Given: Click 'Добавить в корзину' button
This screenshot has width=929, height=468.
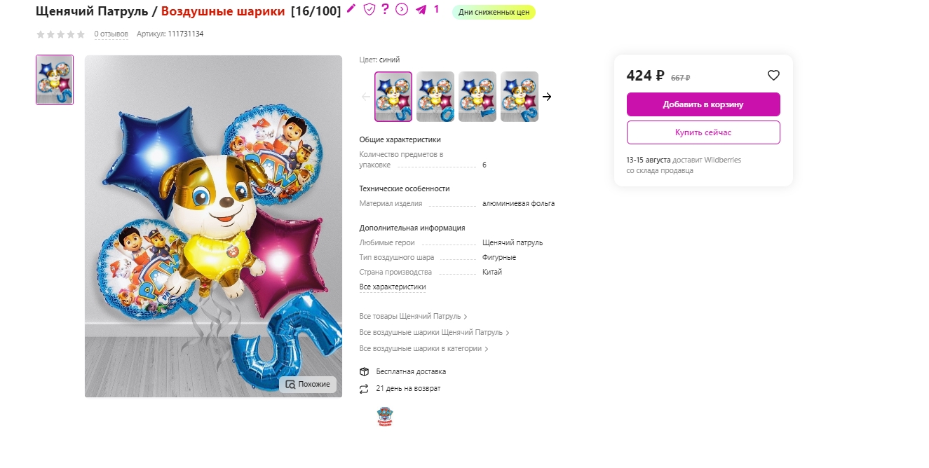Looking at the screenshot, I should point(703,104).
